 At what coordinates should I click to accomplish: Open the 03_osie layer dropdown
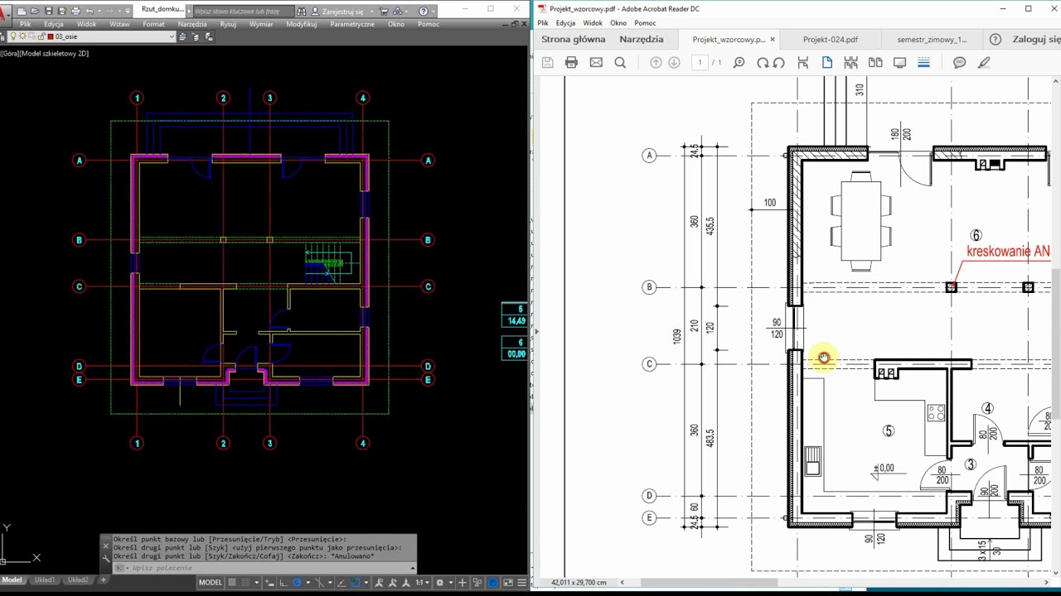[172, 36]
